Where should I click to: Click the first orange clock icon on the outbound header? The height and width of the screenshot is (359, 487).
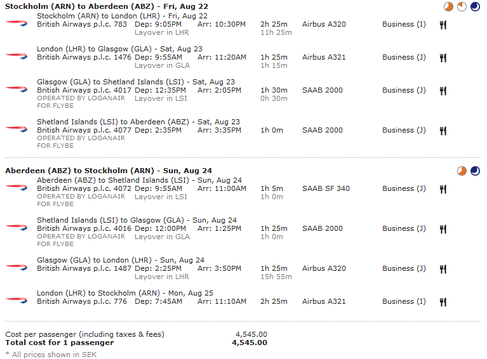448,6
